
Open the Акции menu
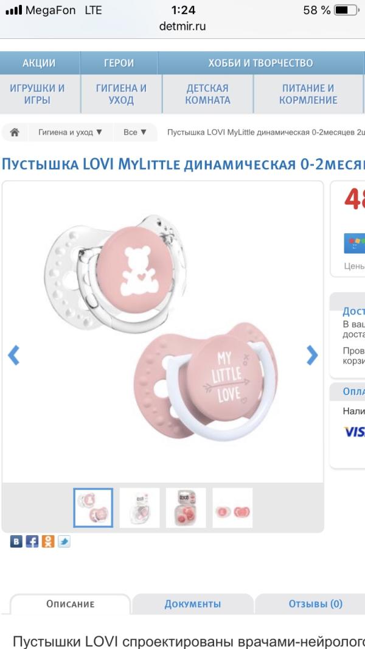click(40, 63)
